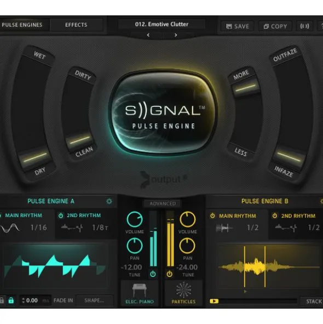Toggle Engine A 2nd Rhythm power
The image size is (323, 324).
click(61, 215)
